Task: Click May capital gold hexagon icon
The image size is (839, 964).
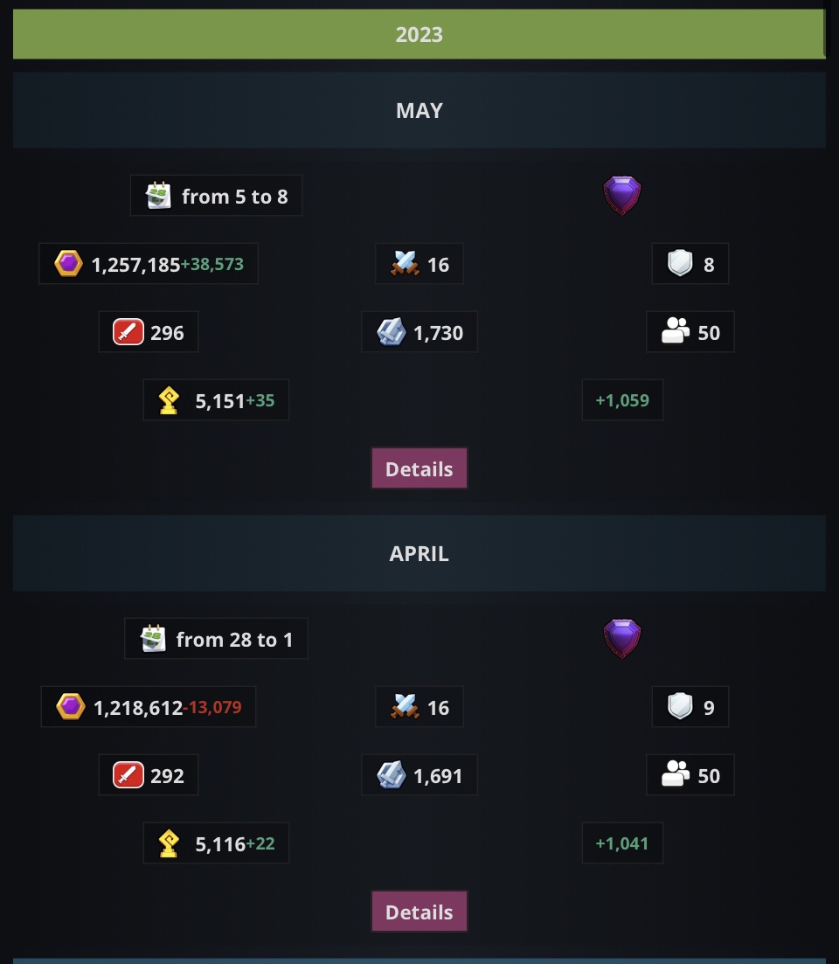Action: (x=68, y=264)
